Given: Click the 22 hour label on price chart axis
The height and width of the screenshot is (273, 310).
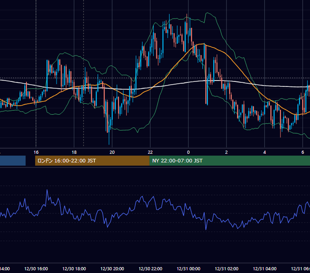Looking at the screenshot, I should pos(150,152).
